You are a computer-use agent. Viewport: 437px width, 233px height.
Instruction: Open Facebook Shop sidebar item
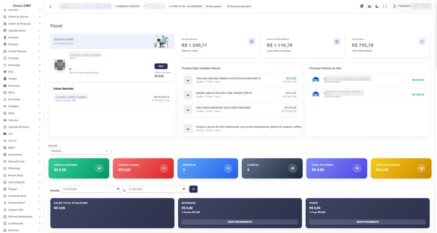[22, 196]
